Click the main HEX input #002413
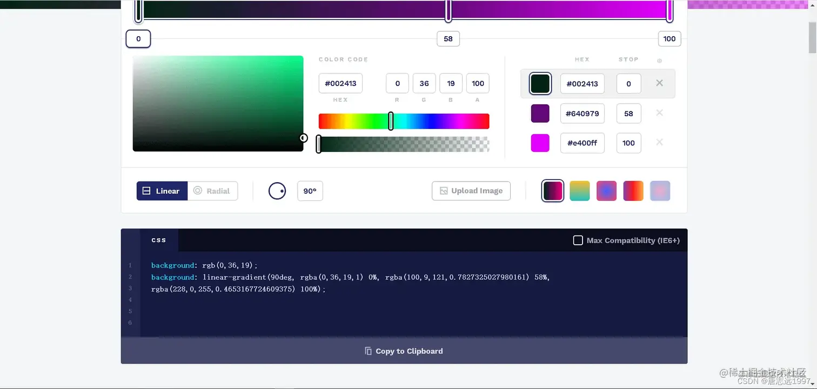 click(340, 83)
